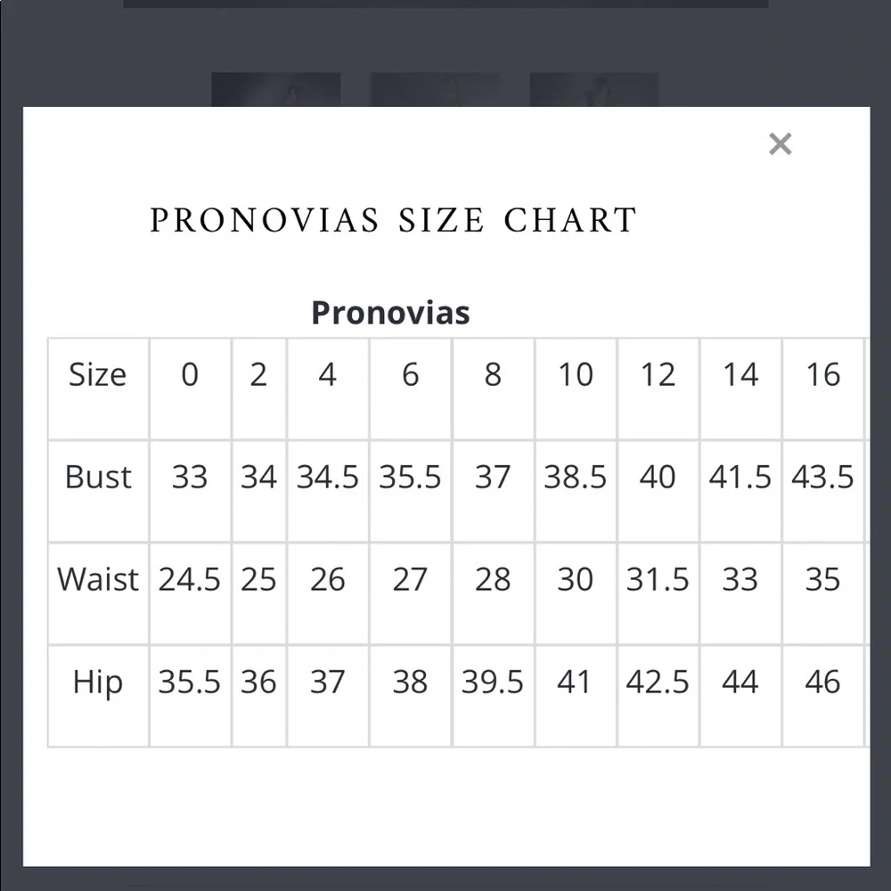The width and height of the screenshot is (891, 891).
Task: Select the 43.5 bust measurement cell
Action: [x=822, y=478]
